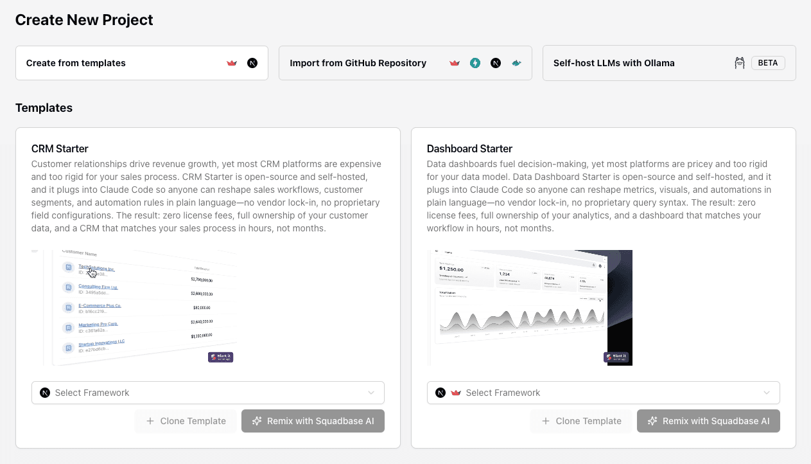Choose Import from GitHub Repository option
Image resolution: width=811 pixels, height=464 pixels.
click(x=405, y=63)
